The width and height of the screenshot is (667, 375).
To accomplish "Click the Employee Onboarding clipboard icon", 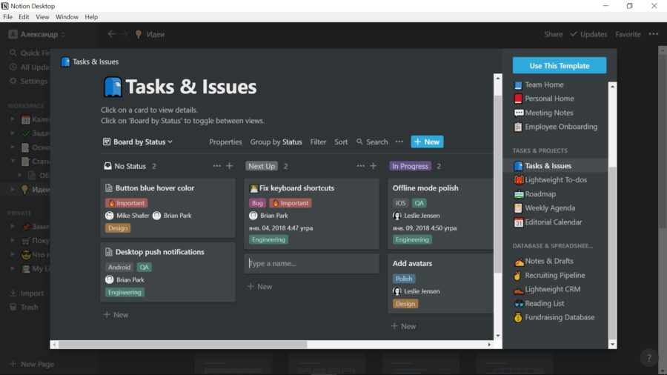I will [518, 127].
